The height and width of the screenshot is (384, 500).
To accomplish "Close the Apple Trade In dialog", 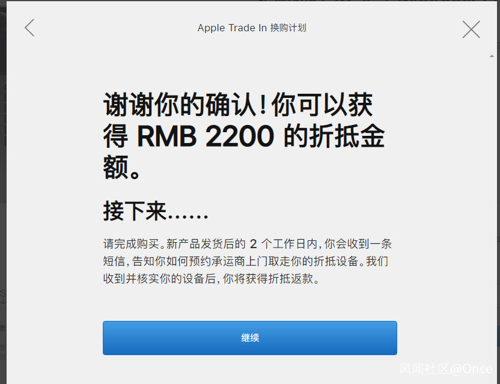I will 471,29.
